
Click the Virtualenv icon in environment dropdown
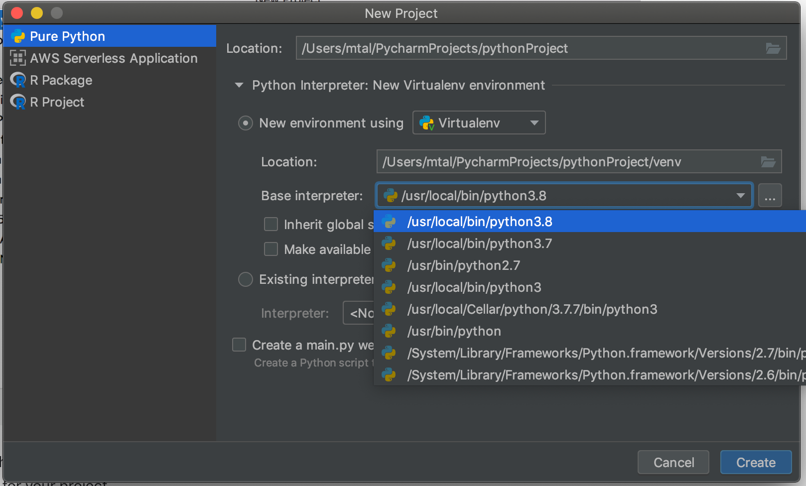[x=427, y=123]
